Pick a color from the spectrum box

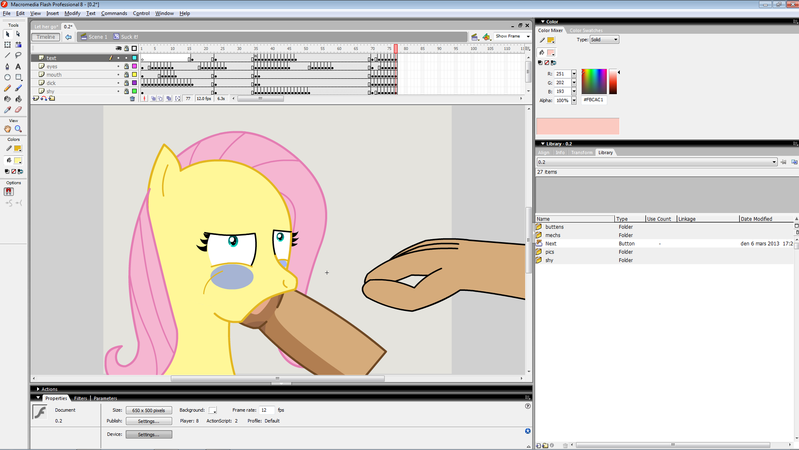594,81
